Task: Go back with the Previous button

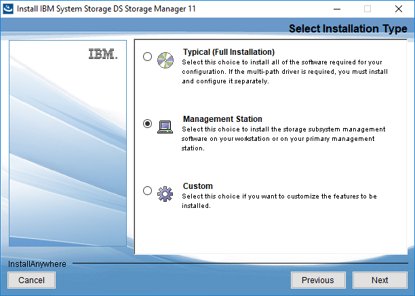Action: pyautogui.click(x=318, y=280)
